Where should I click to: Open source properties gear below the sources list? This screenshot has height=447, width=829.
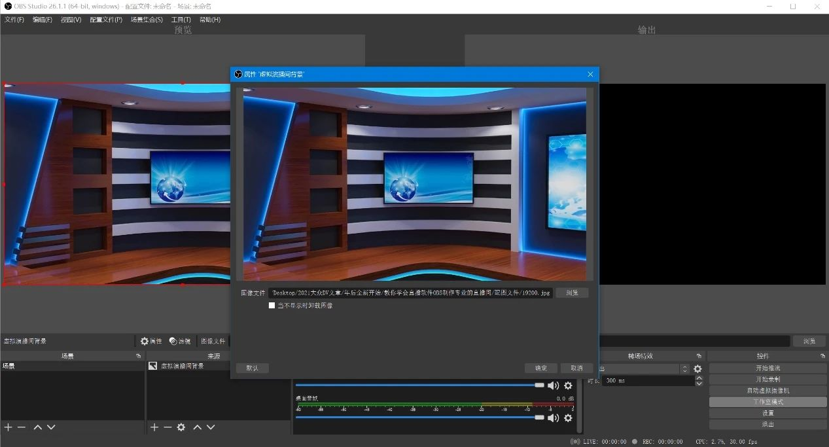click(x=181, y=427)
